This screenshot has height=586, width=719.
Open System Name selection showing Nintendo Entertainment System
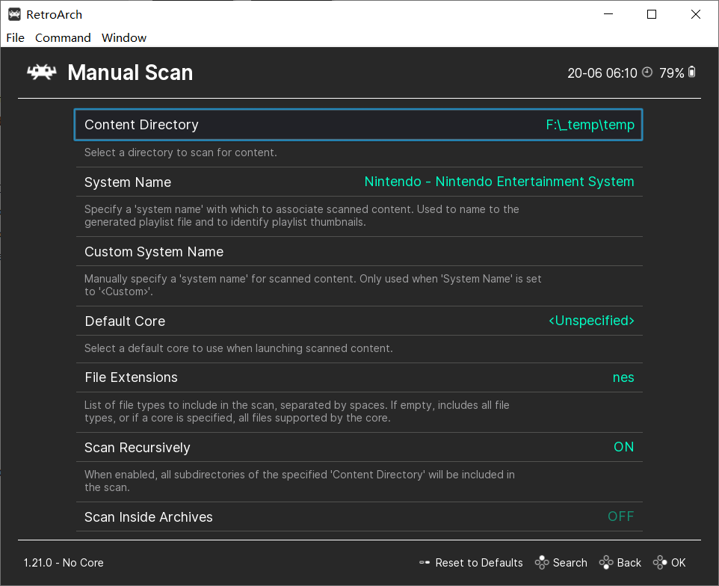pos(499,182)
